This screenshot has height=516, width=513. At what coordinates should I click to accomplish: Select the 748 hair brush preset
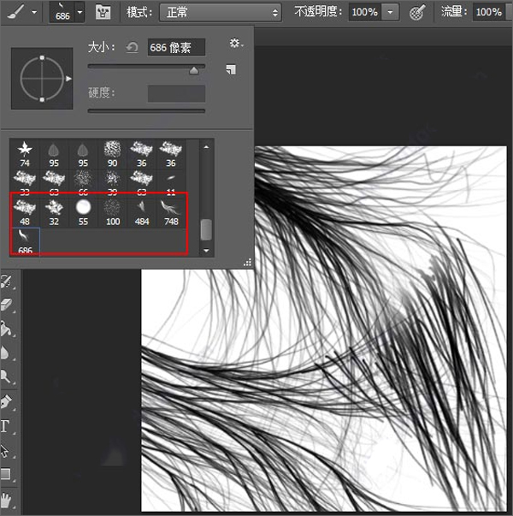coord(171,212)
